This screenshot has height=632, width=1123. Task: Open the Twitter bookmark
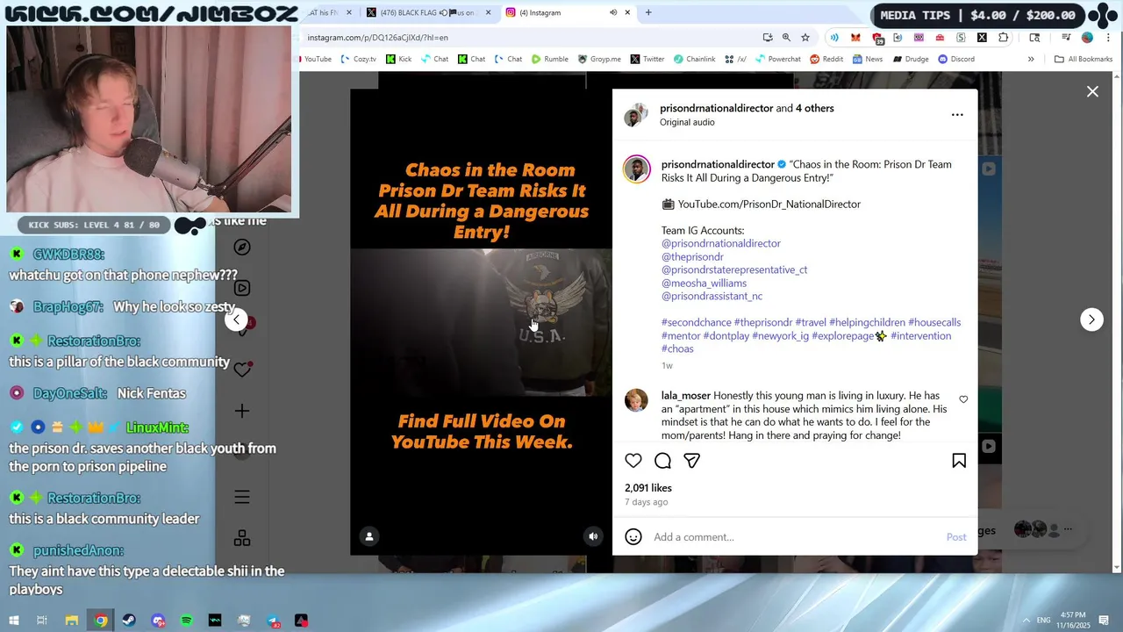point(647,59)
